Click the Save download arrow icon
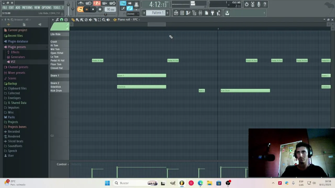The image size is (335, 188). [x=227, y=13]
